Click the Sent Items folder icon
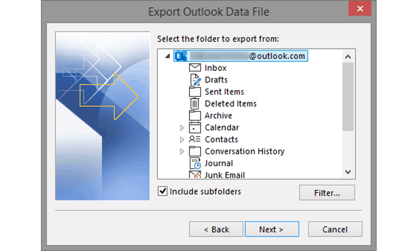 pyautogui.click(x=195, y=92)
